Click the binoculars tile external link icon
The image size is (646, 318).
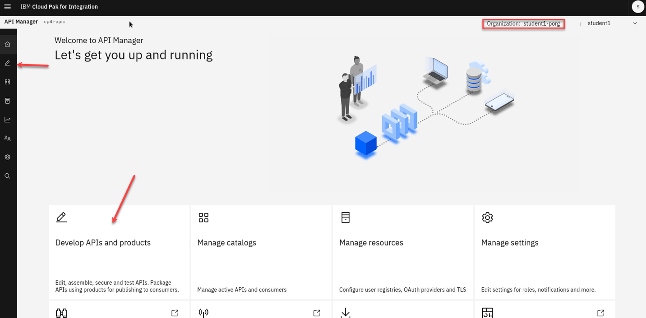tap(175, 313)
